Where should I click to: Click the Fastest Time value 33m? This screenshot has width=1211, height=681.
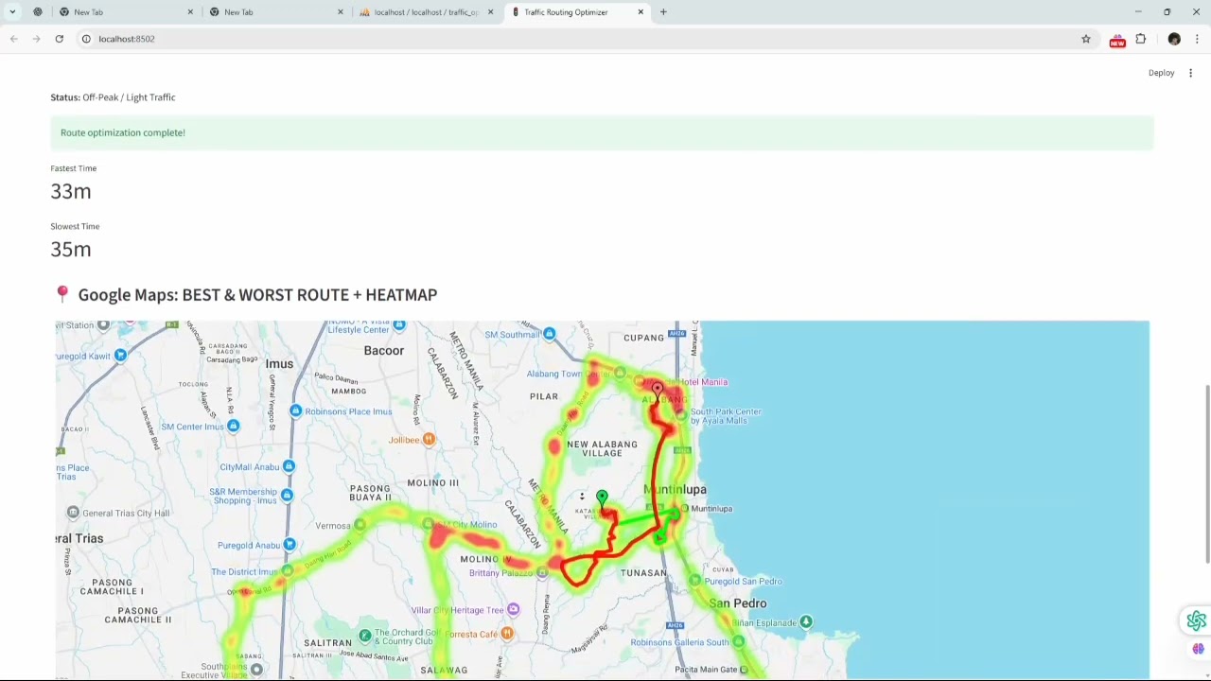pos(71,191)
